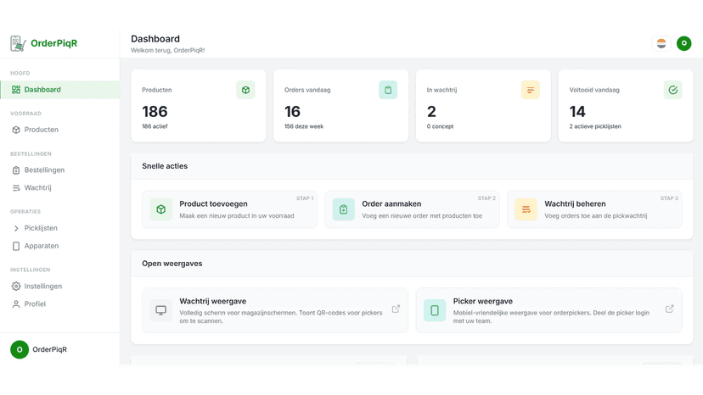Open the Voltooid vandaag stat card

tap(626, 106)
